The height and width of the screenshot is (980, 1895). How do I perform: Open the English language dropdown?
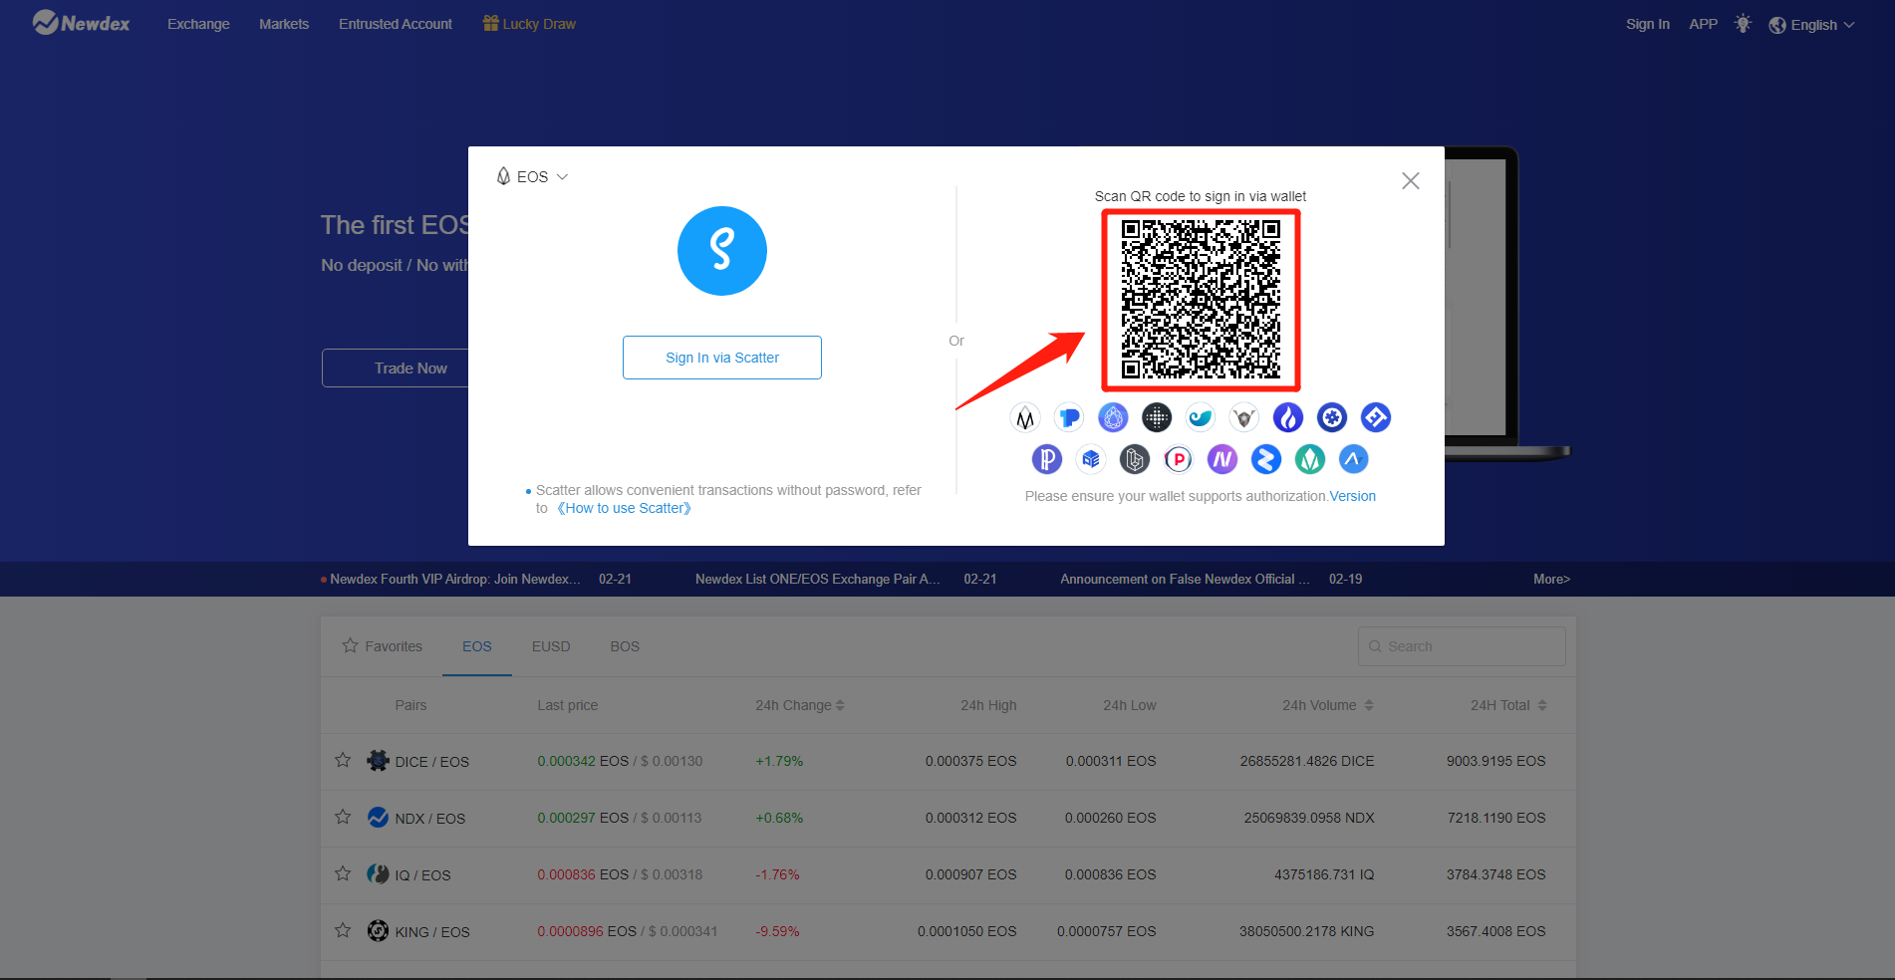click(1811, 25)
